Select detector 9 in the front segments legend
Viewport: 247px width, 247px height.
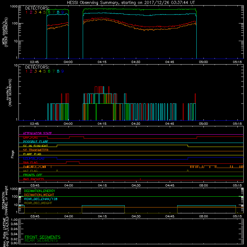(x=63, y=12)
